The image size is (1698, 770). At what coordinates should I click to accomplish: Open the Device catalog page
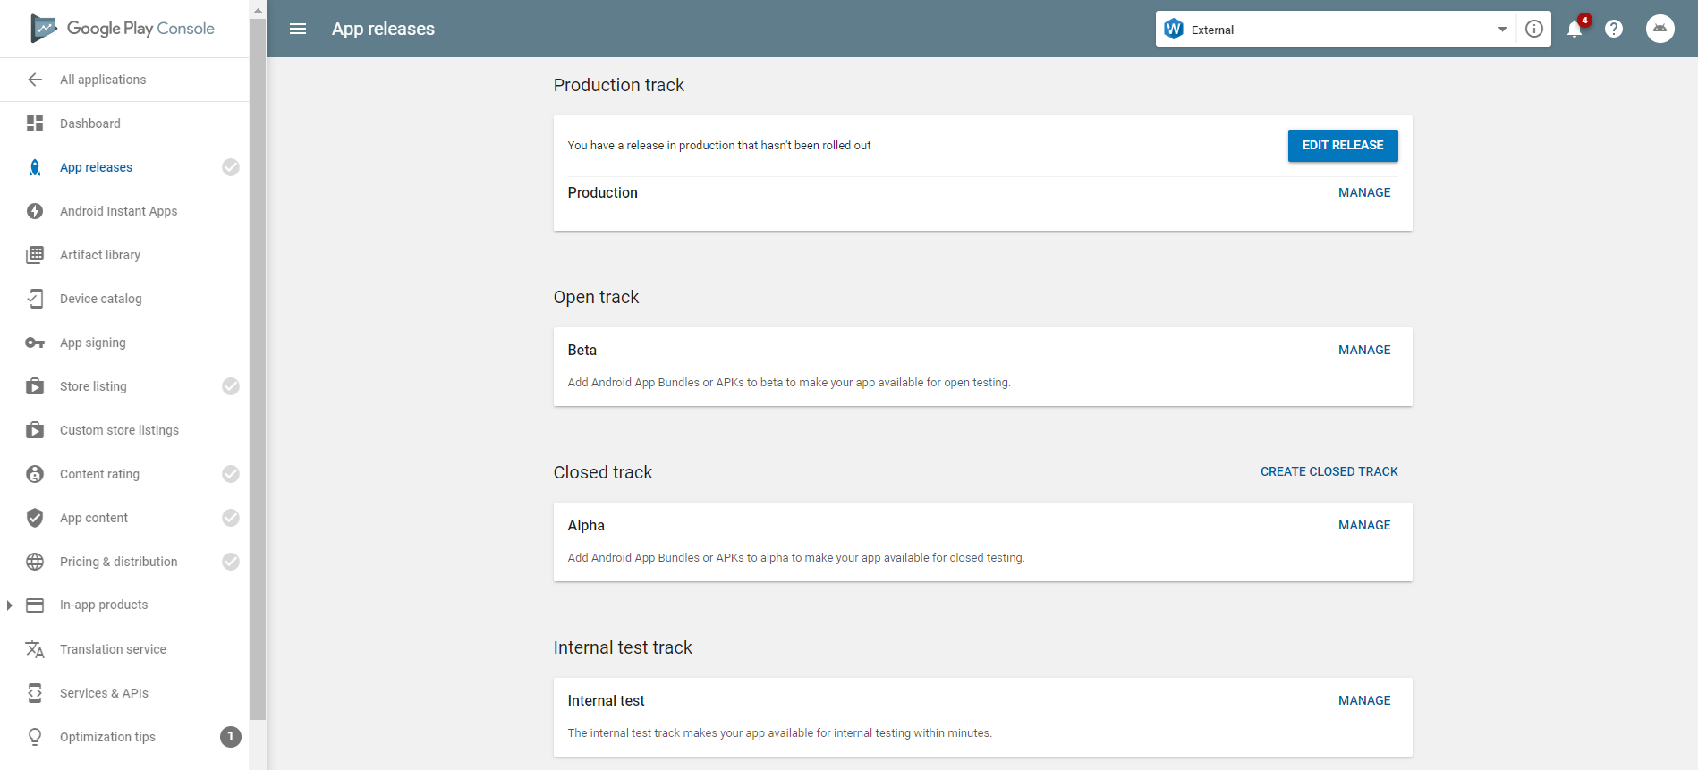click(101, 299)
